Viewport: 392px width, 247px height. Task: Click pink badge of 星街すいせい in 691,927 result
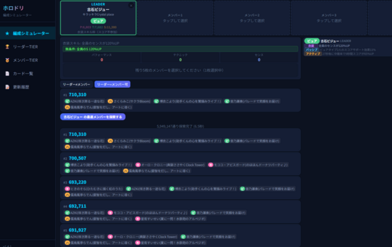click(x=138, y=243)
